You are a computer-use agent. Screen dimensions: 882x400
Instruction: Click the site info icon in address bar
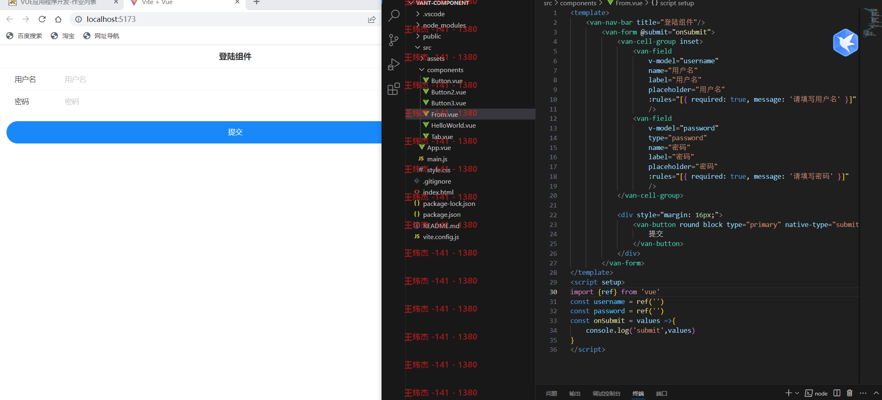pos(79,19)
